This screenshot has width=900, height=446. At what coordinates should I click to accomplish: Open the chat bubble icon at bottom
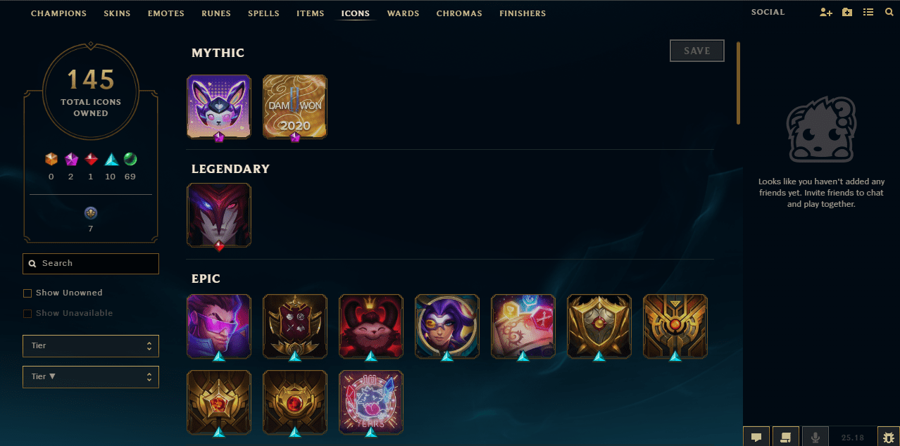click(756, 437)
